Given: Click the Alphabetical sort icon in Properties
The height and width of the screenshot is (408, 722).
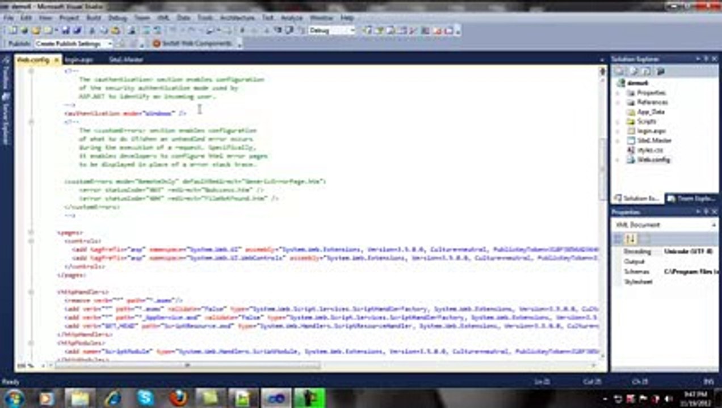Looking at the screenshot, I should [631, 239].
